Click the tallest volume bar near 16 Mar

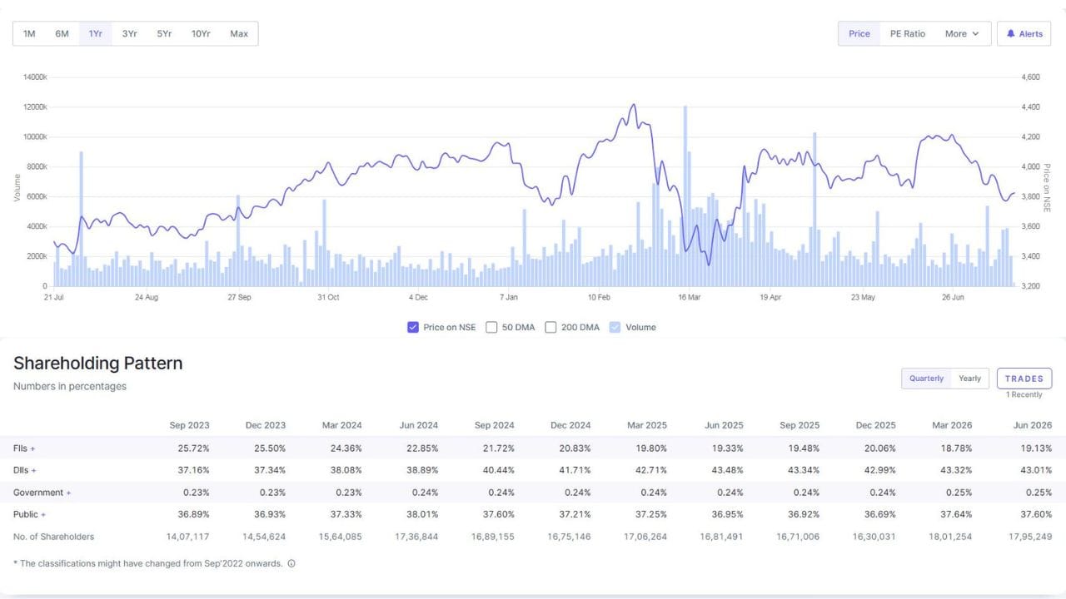pos(685,196)
